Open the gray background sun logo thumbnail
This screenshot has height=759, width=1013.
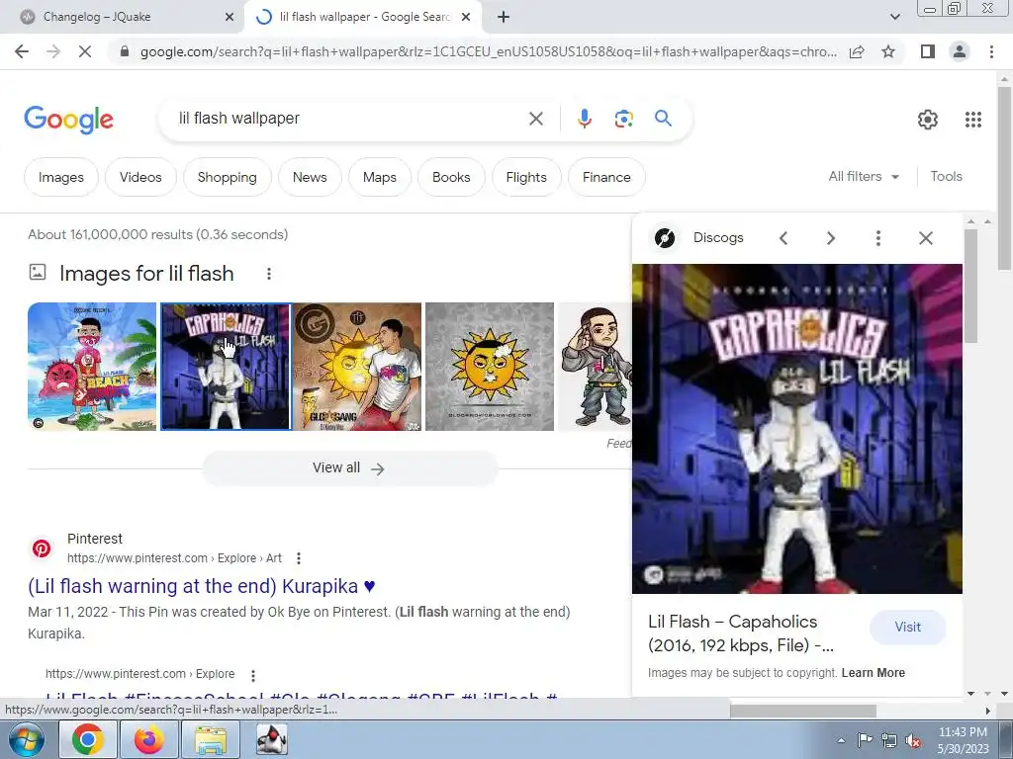coord(490,367)
